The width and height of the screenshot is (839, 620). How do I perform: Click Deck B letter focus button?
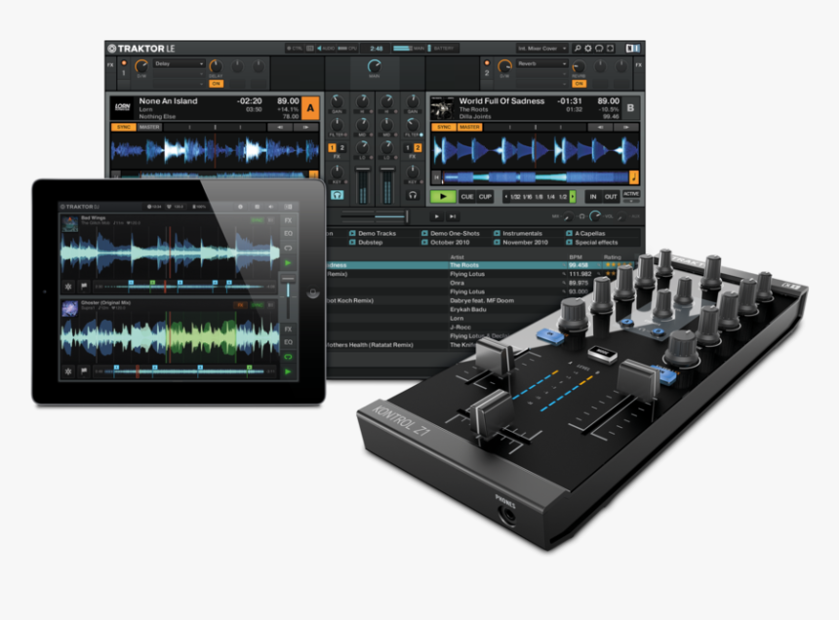[x=630, y=108]
